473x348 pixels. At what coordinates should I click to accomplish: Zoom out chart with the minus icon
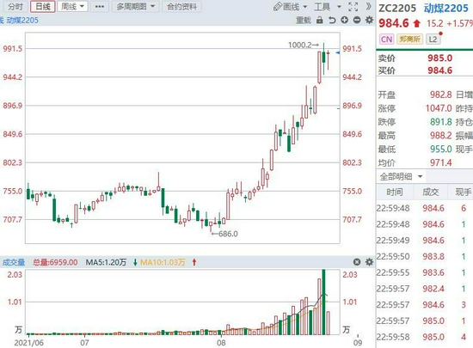pyautogui.click(x=357, y=20)
